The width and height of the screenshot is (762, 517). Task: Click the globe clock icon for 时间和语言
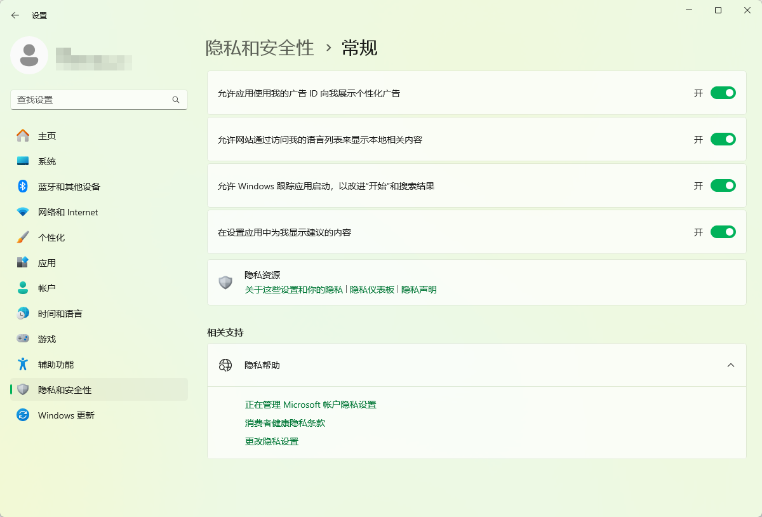[x=23, y=314]
